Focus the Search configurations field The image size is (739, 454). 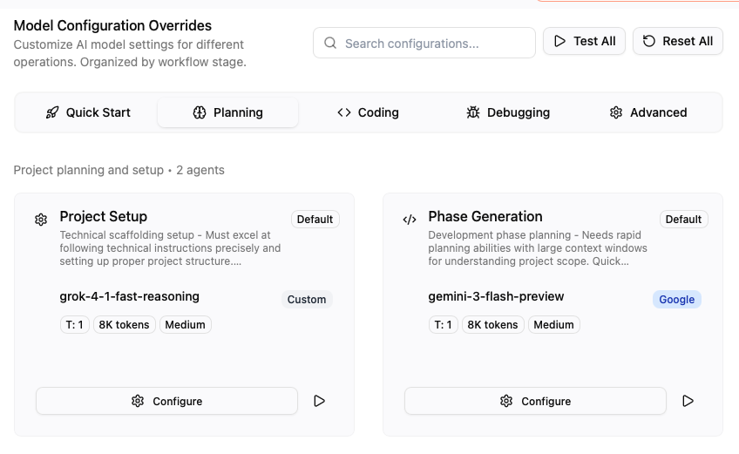click(433, 43)
